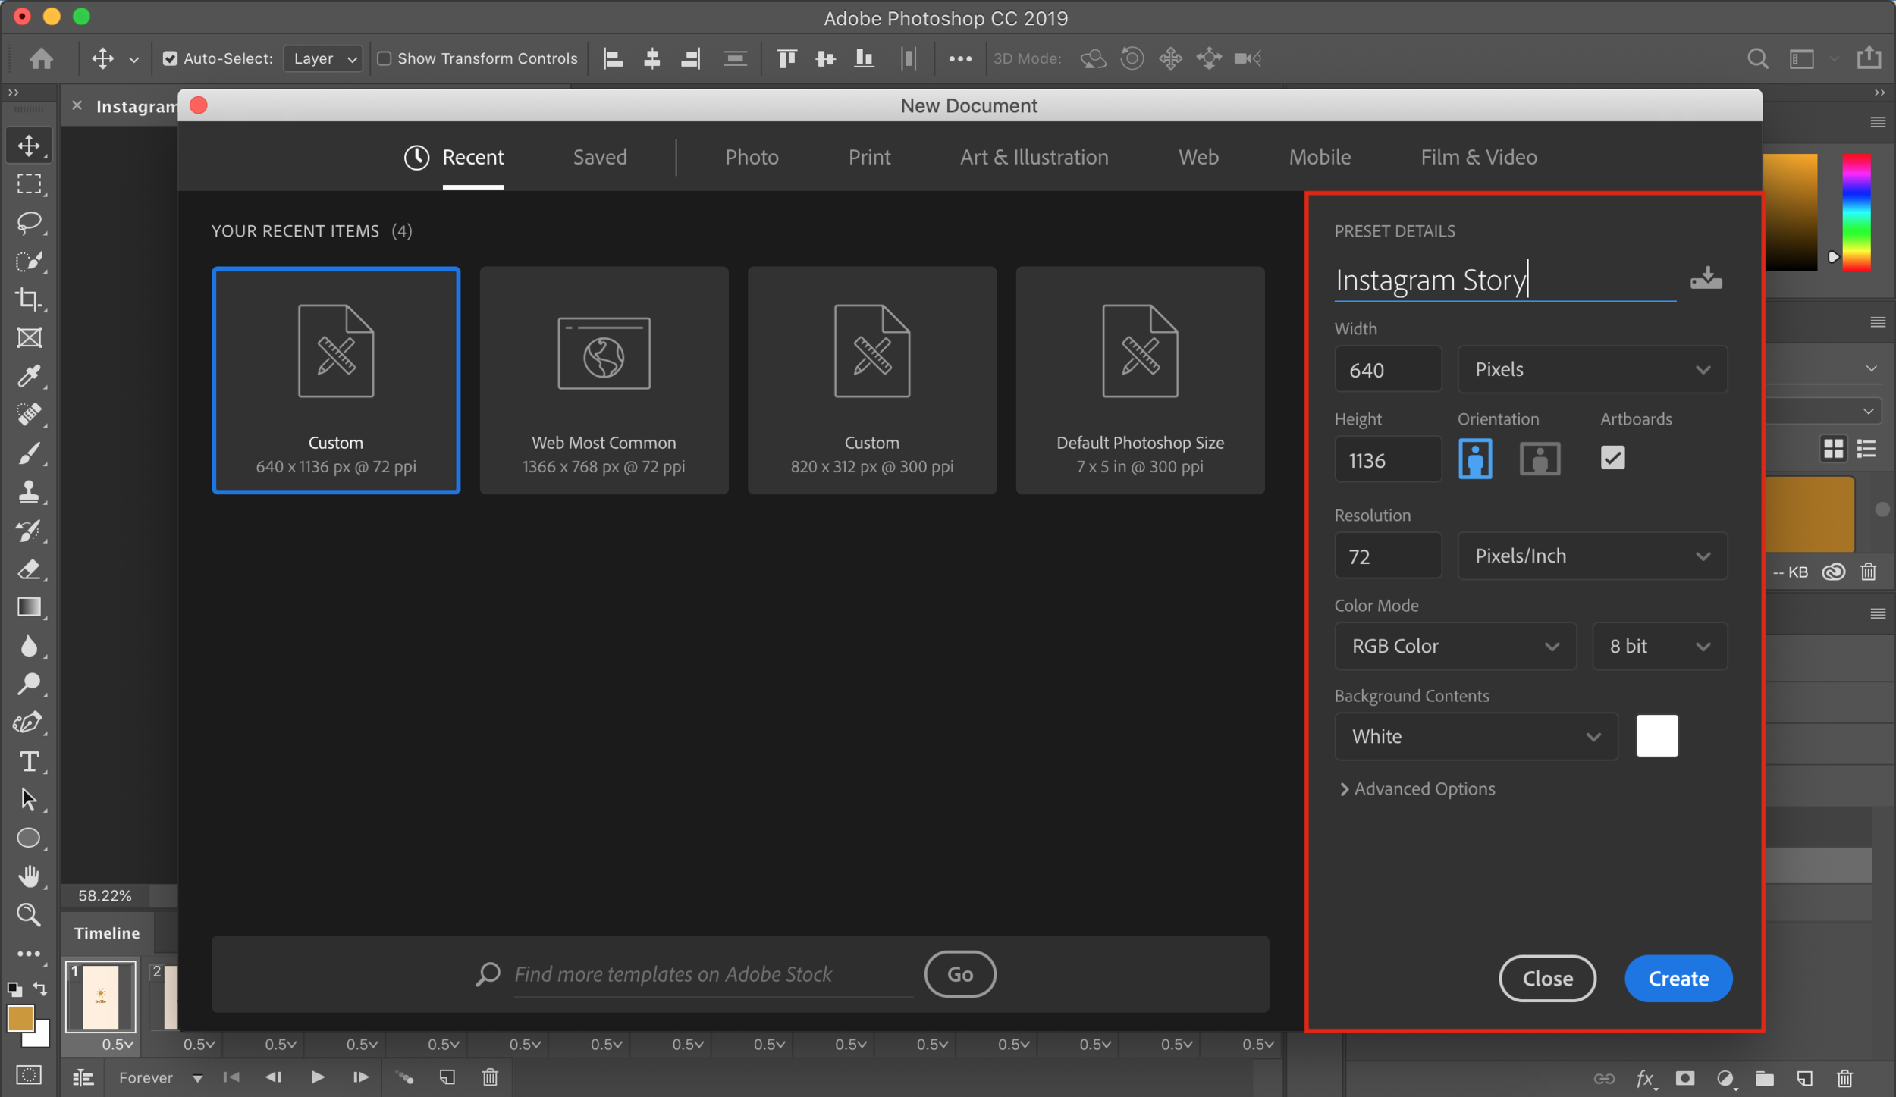1896x1097 pixels.
Task: Select the Lasso tool
Action: click(x=29, y=223)
